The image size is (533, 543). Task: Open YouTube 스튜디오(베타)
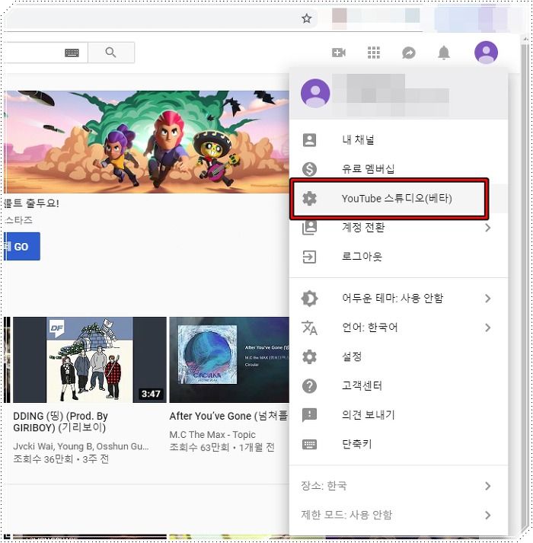coord(398,199)
